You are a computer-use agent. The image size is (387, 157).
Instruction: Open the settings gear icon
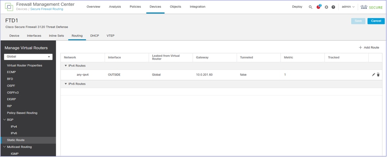(x=326, y=7)
